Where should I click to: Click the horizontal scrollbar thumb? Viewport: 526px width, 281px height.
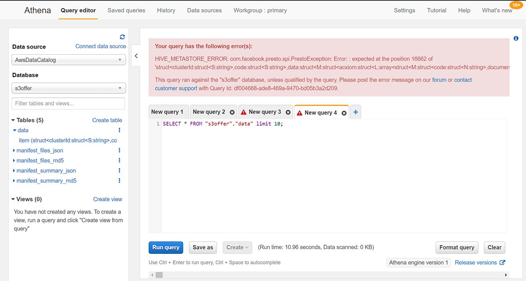click(159, 275)
